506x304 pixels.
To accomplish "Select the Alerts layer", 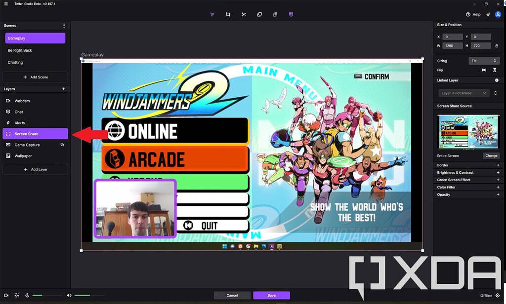I will coord(35,123).
